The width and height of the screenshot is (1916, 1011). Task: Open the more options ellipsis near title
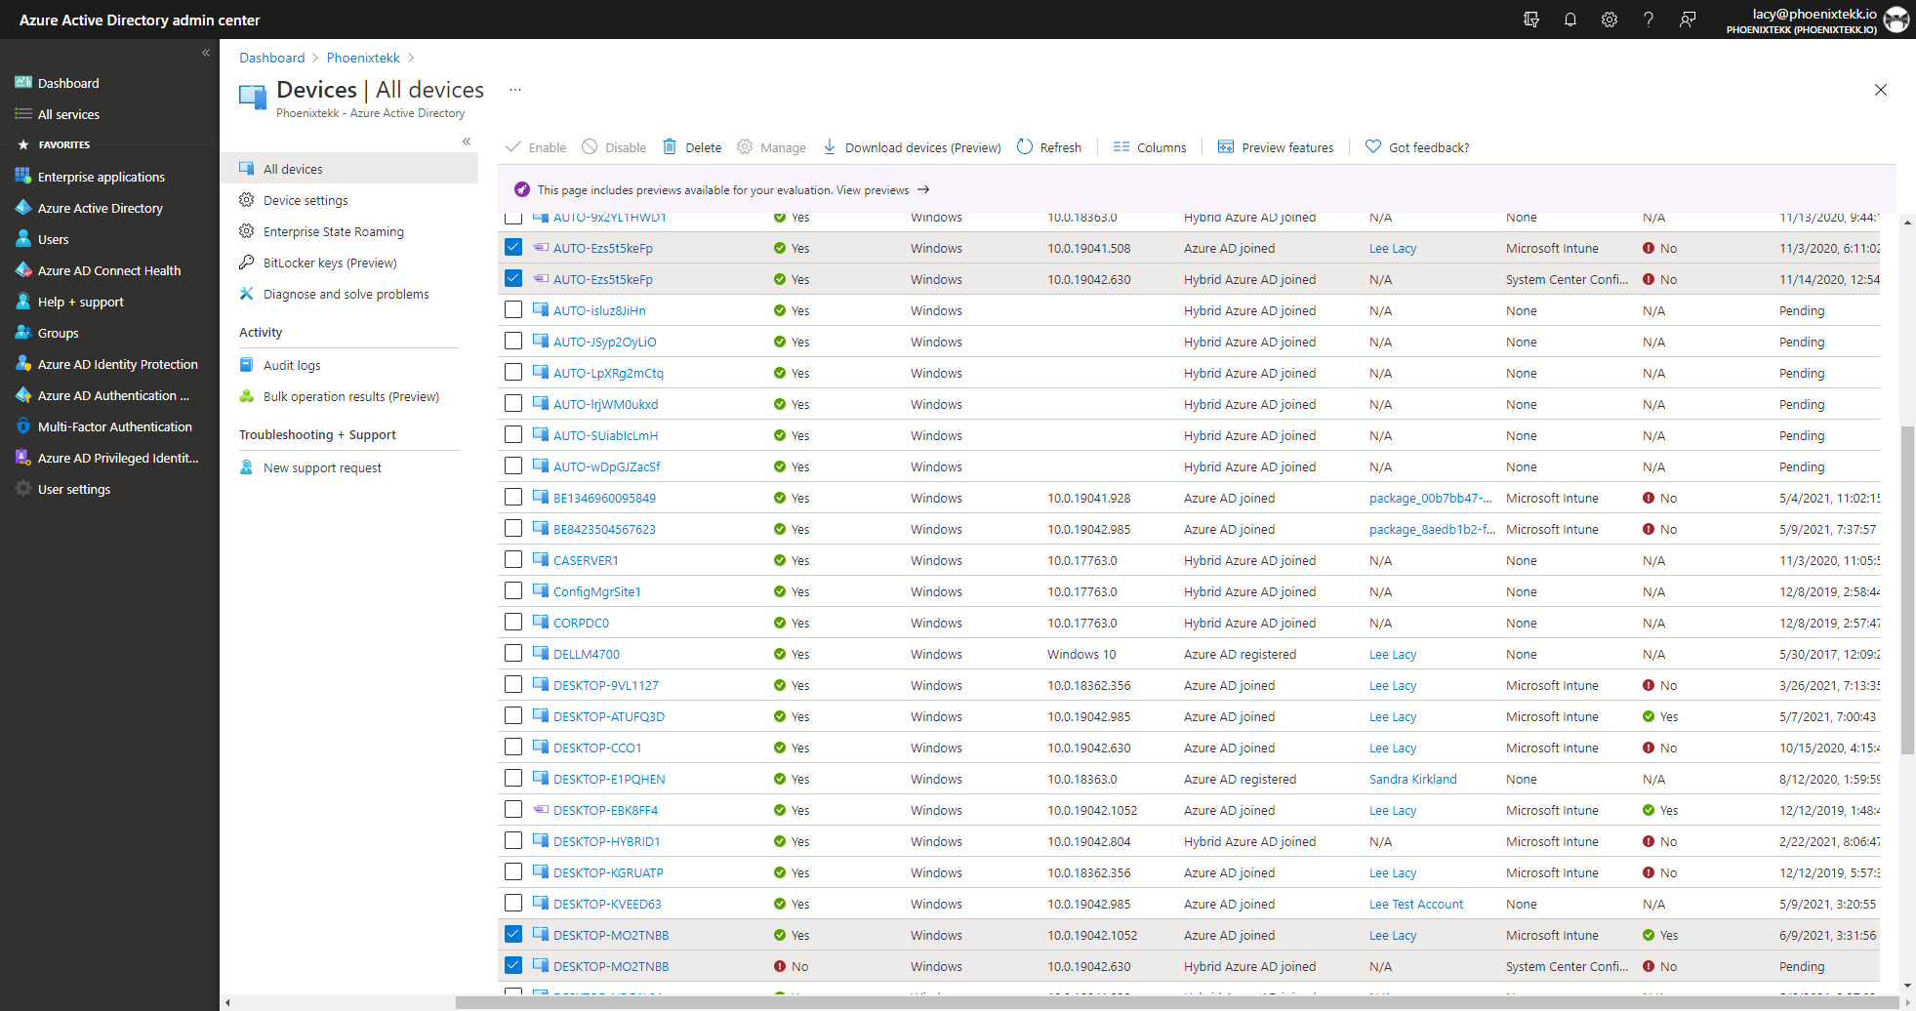(515, 90)
